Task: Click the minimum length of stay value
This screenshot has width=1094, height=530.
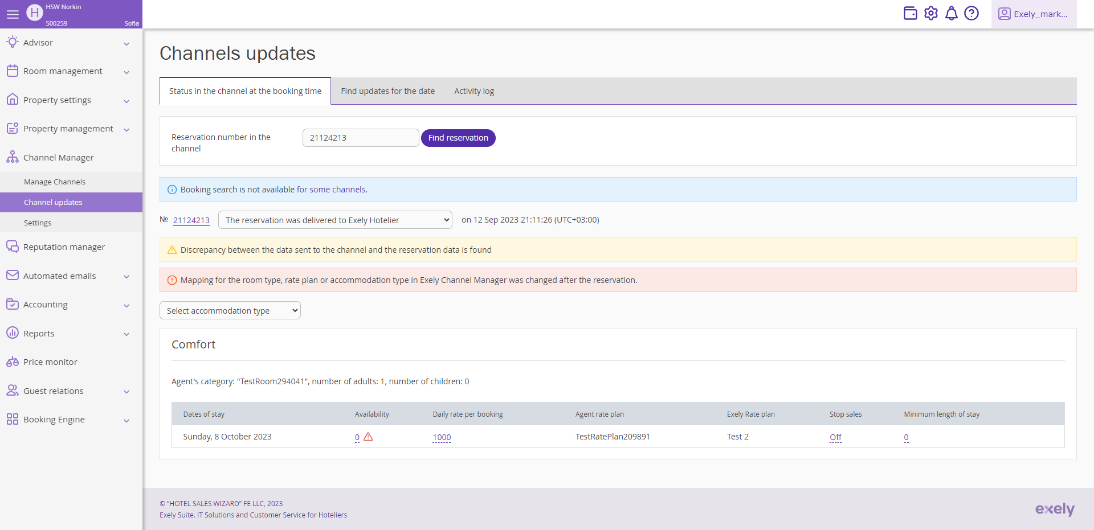Action: point(906,437)
